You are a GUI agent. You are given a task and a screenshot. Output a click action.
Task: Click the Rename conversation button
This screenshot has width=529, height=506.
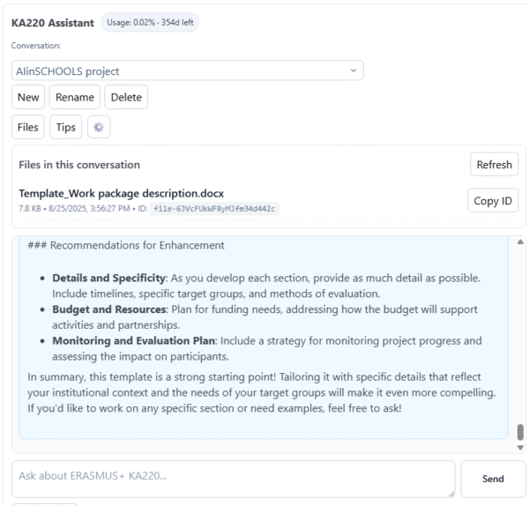75,97
